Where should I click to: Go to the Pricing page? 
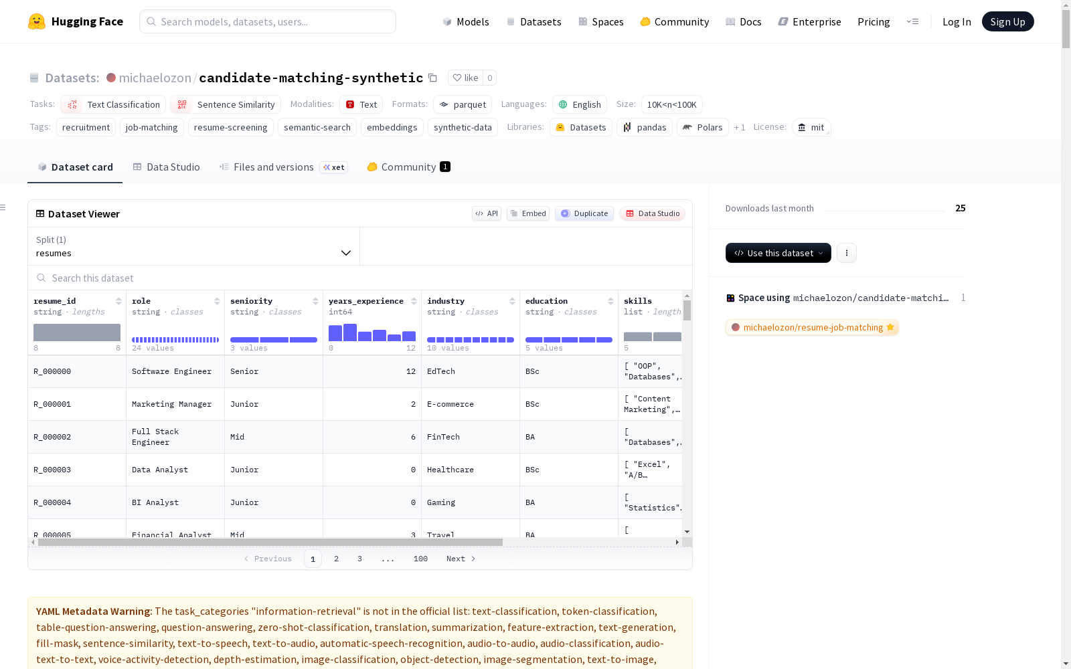pos(874,21)
